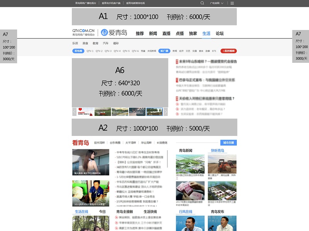The width and height of the screenshot is (309, 231).
Task: Go to the 论坛 navigation item
Action: click(x=219, y=33)
